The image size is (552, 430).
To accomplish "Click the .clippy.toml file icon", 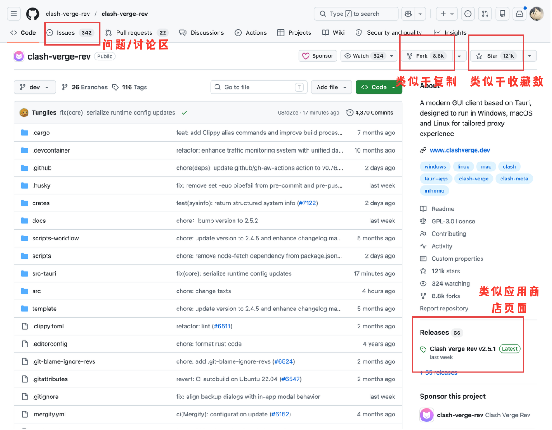I will coord(24,326).
